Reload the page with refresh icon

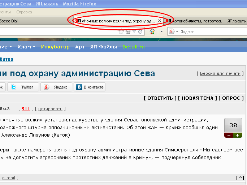click(140, 32)
